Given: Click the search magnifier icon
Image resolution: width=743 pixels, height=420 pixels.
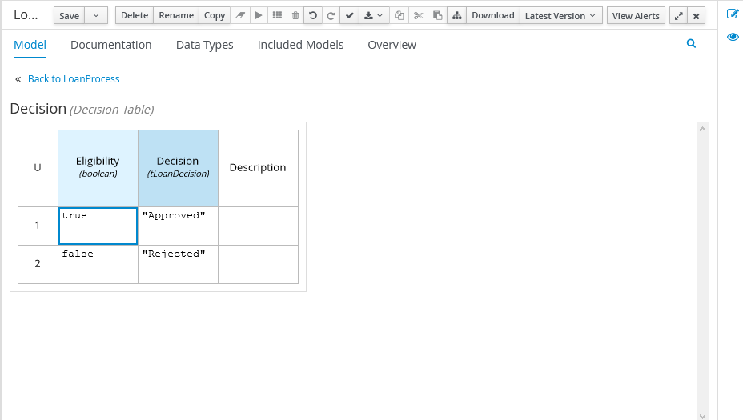Looking at the screenshot, I should (x=692, y=45).
